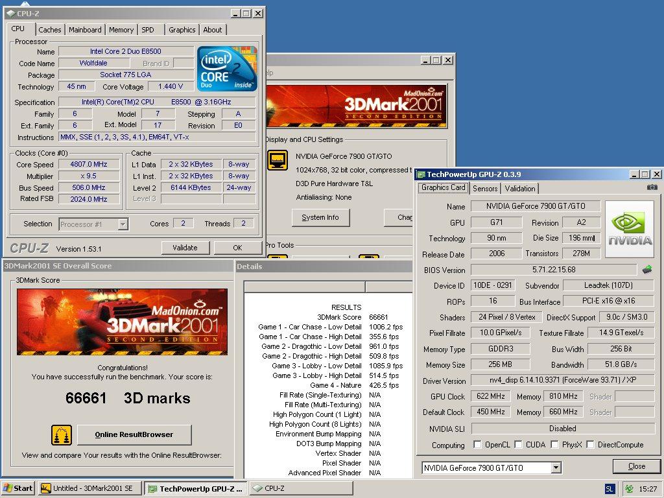This screenshot has width=664, height=498.
Task: Switch to Validation tab in GPU-Z
Action: [520, 189]
